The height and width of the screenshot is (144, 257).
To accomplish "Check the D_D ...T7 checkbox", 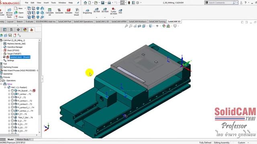I will [x=12, y=121].
